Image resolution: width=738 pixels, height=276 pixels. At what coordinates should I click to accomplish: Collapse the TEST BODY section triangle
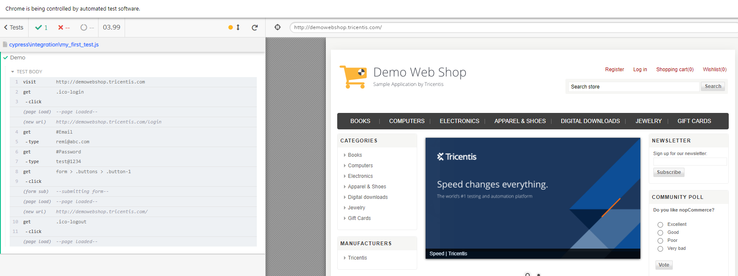13,72
